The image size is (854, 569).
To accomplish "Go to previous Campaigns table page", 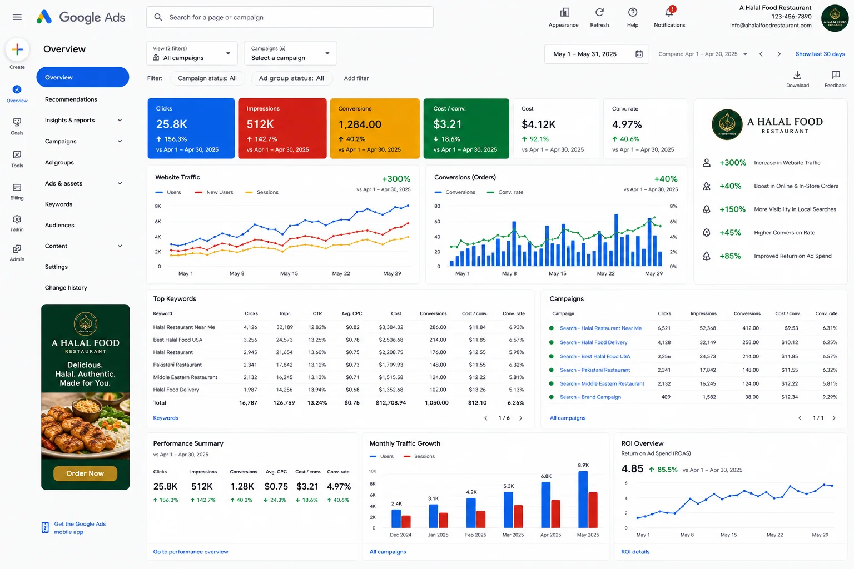I will point(800,418).
